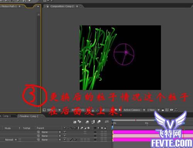This screenshot has width=193, height=148.
Task: Click the Solo column header icon
Action: click(102, 128)
